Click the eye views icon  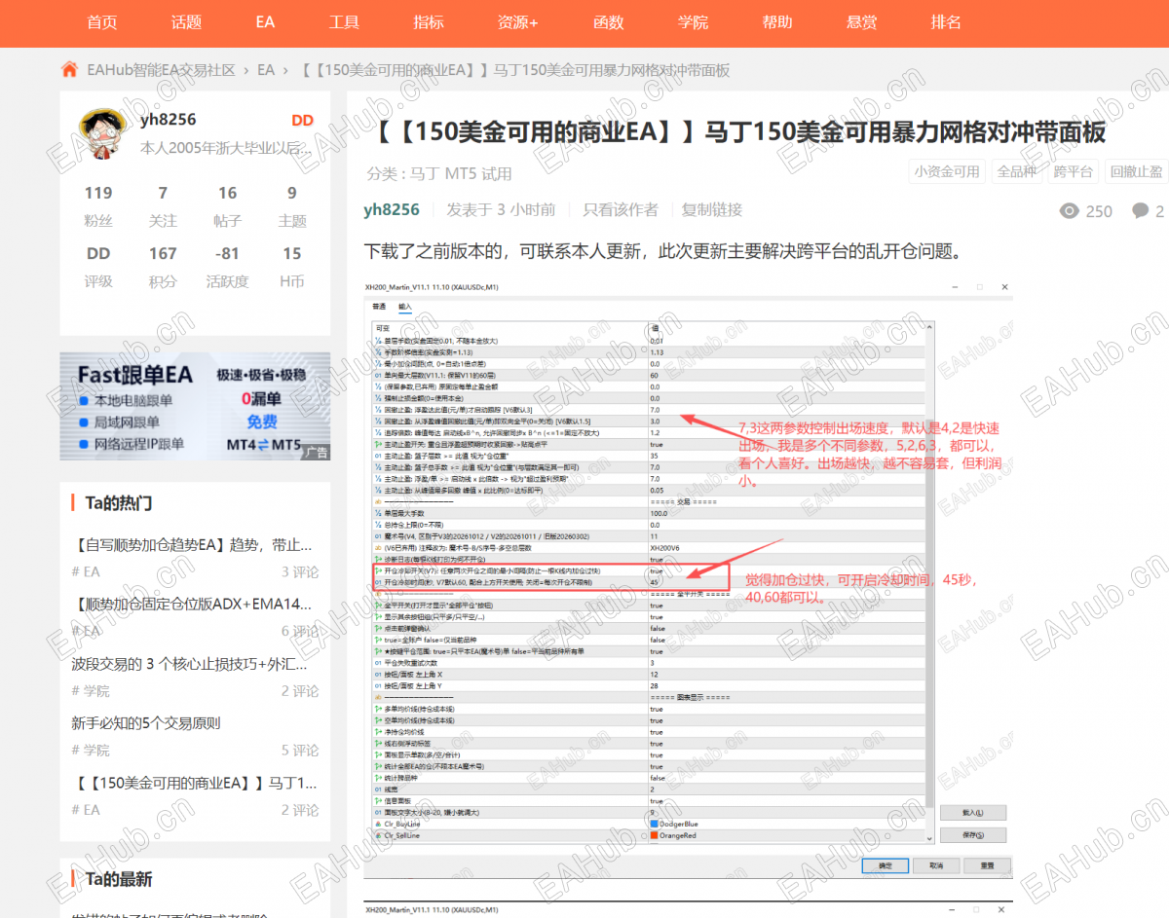pyautogui.click(x=1070, y=211)
